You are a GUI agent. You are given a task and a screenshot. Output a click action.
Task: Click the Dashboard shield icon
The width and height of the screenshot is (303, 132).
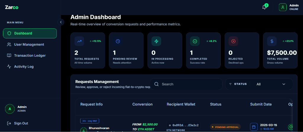pos(9,33)
